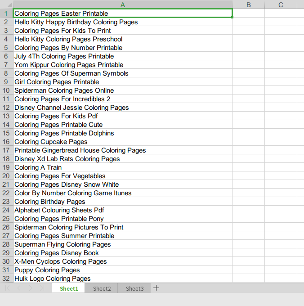
Task: Open the Sheet3 tab
Action: click(134, 288)
